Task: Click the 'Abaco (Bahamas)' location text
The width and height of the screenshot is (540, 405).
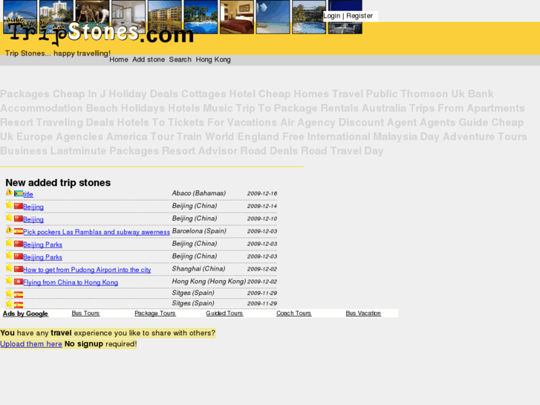Action: point(199,193)
